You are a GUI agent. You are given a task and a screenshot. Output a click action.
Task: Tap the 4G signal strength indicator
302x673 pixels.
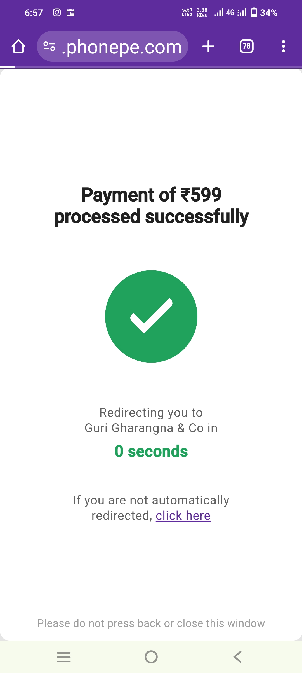tap(230, 13)
